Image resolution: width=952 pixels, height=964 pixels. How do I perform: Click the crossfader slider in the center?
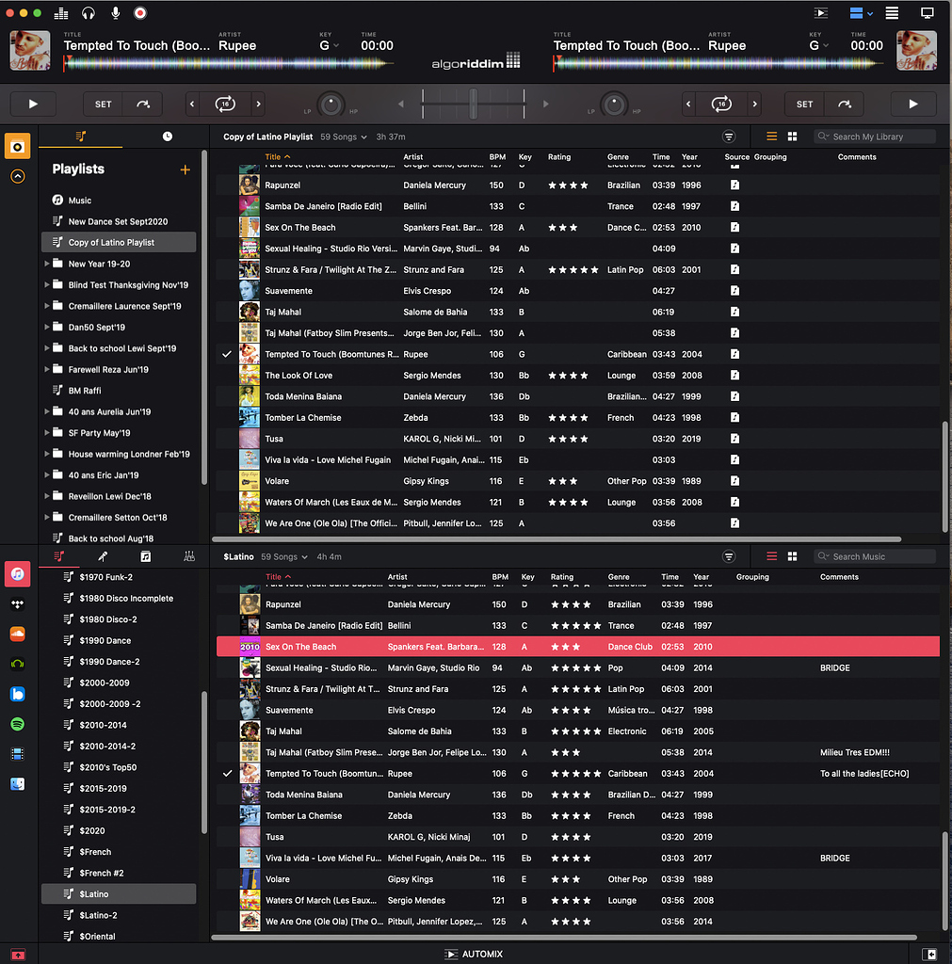(474, 103)
